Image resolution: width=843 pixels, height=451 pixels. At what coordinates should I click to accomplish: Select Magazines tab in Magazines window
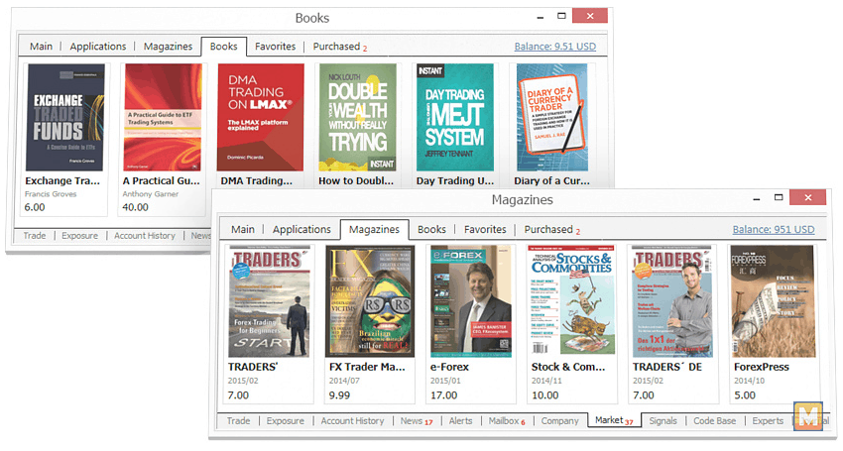(x=374, y=230)
